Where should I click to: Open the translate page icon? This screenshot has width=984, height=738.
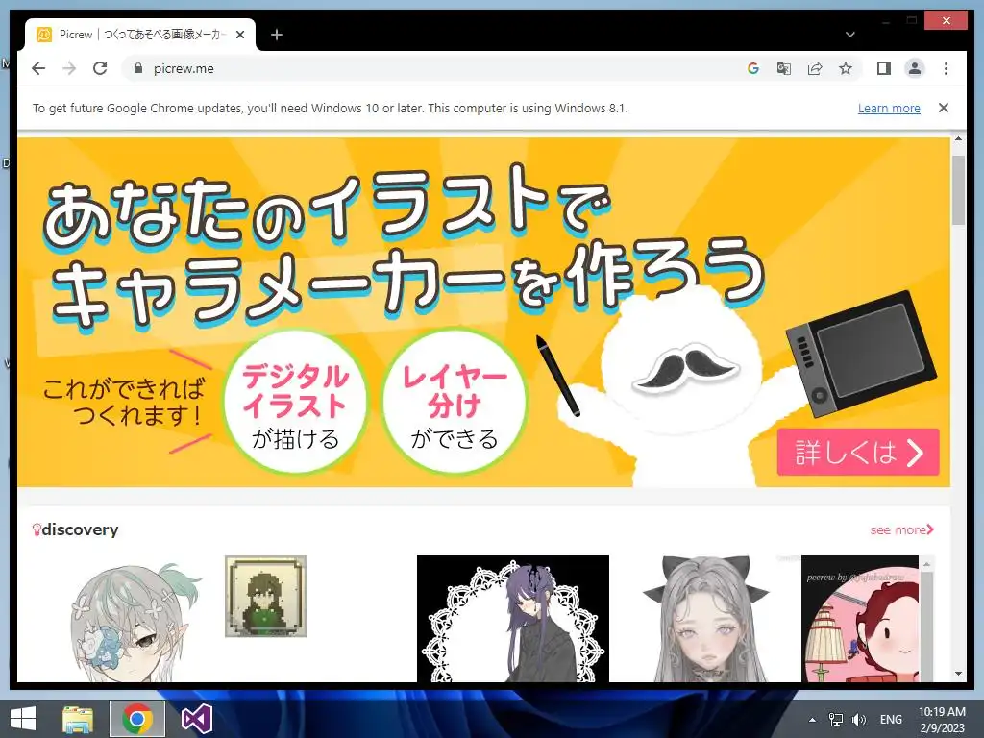point(784,68)
